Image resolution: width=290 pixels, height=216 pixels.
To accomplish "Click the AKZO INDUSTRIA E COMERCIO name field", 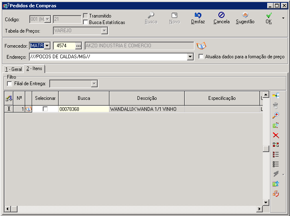I will click(x=139, y=46).
